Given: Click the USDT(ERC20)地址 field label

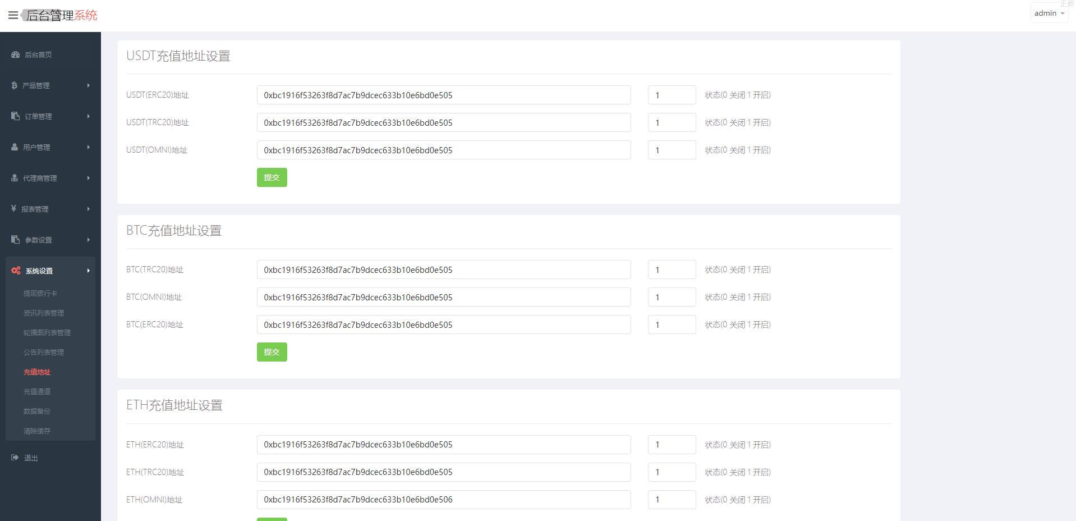Looking at the screenshot, I should 158,95.
